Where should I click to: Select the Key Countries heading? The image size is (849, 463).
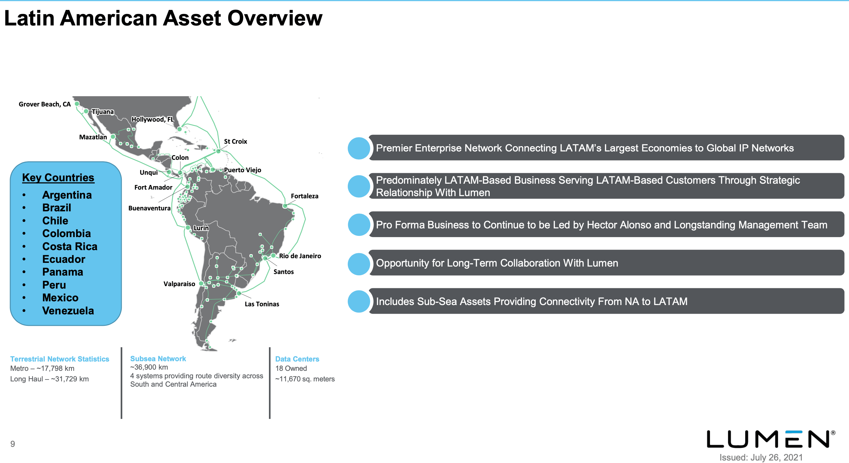[x=58, y=178]
